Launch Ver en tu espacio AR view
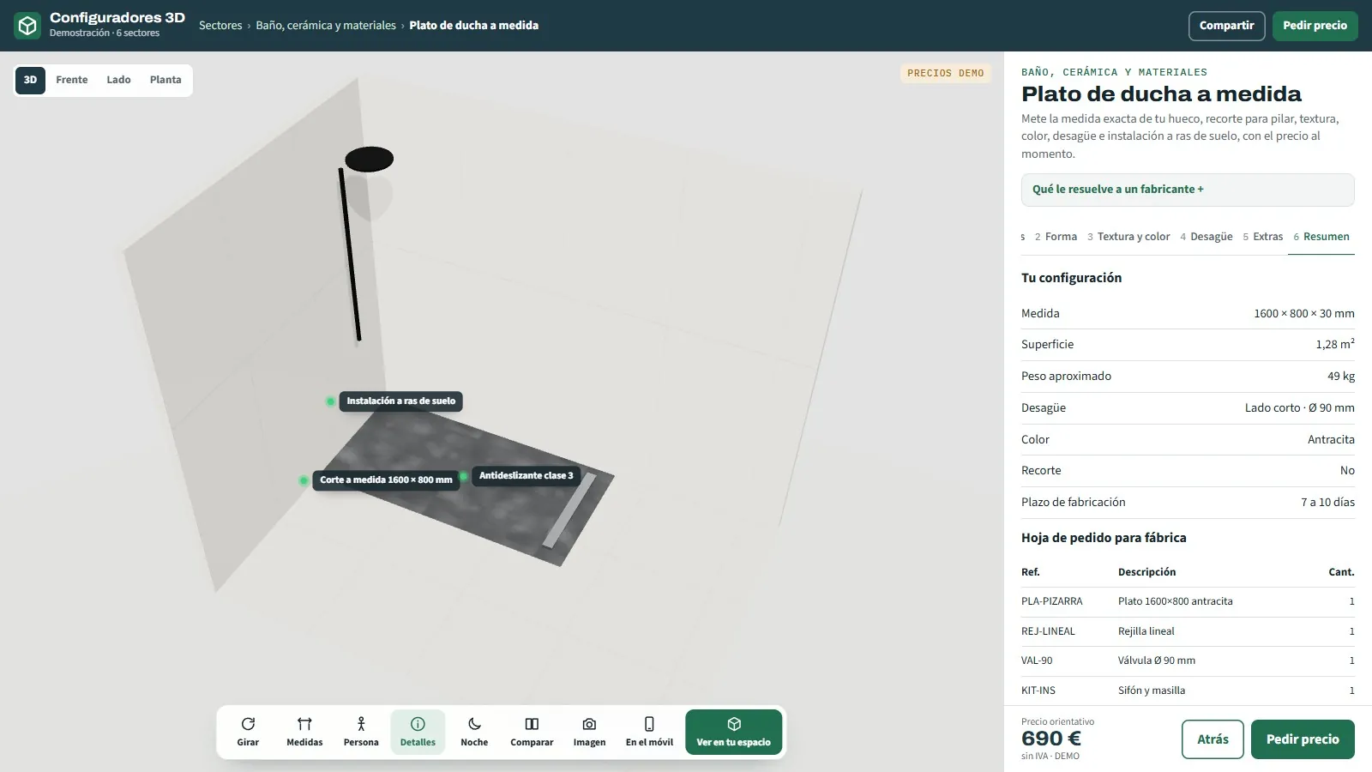1372x772 pixels. coord(734,732)
